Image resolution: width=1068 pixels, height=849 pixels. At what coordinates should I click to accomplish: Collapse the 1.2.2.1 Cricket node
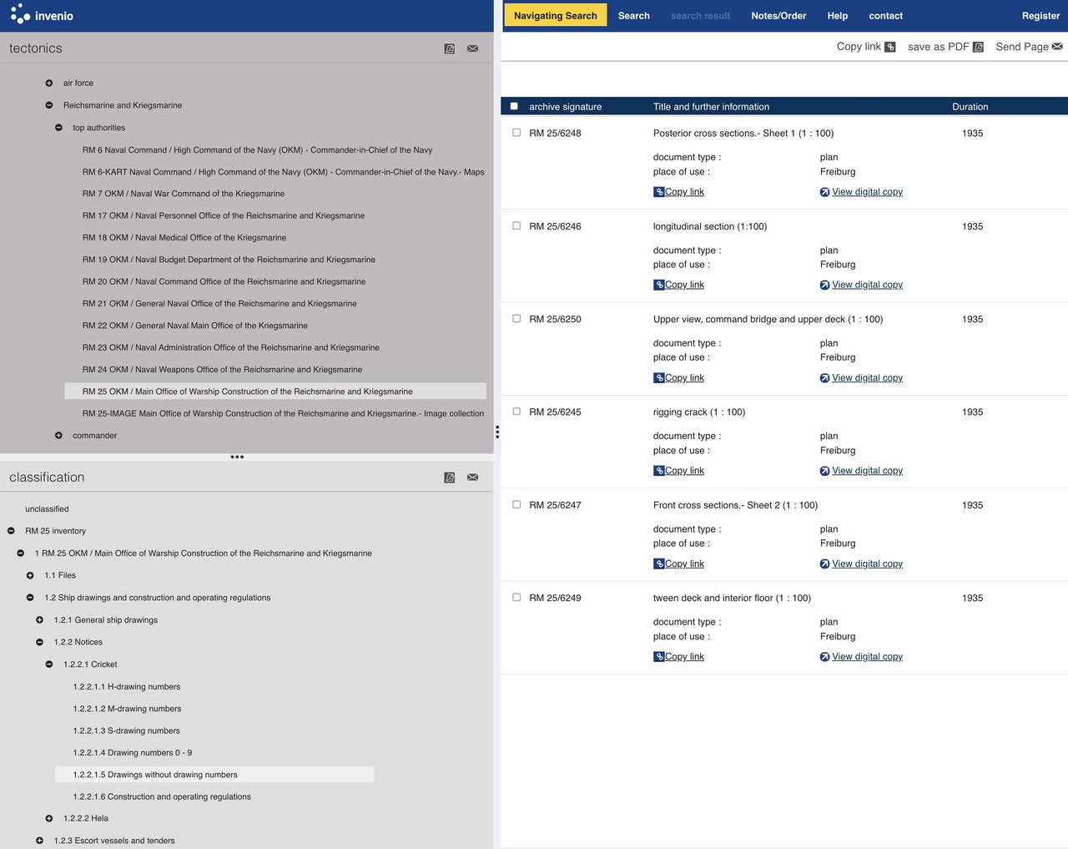coord(49,665)
